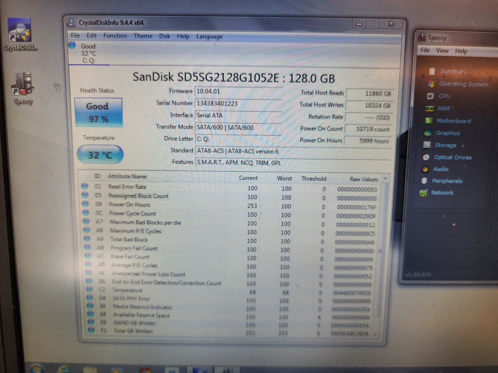This screenshot has width=498, height=373.
Task: Click the Summary icon in Speccy
Action: 432,71
